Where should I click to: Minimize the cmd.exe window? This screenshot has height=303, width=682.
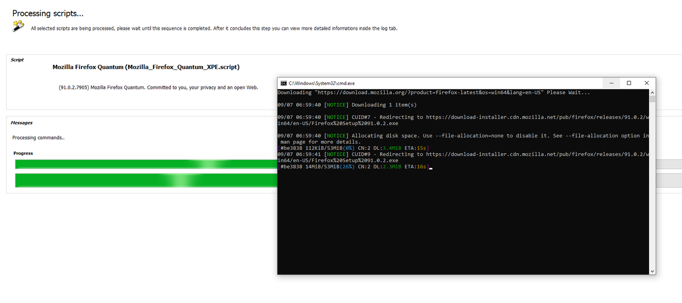pyautogui.click(x=611, y=83)
